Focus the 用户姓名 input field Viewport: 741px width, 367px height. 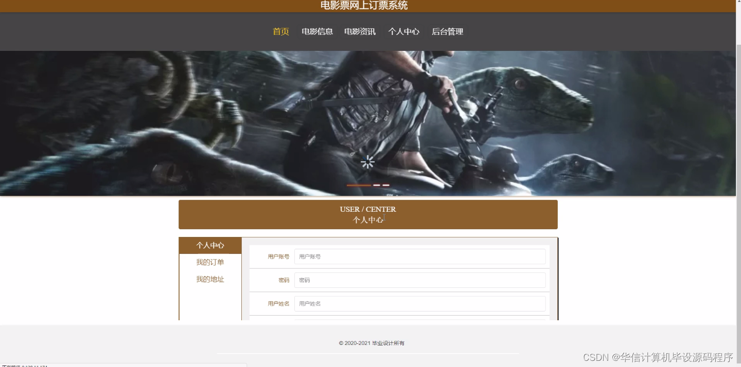(420, 304)
